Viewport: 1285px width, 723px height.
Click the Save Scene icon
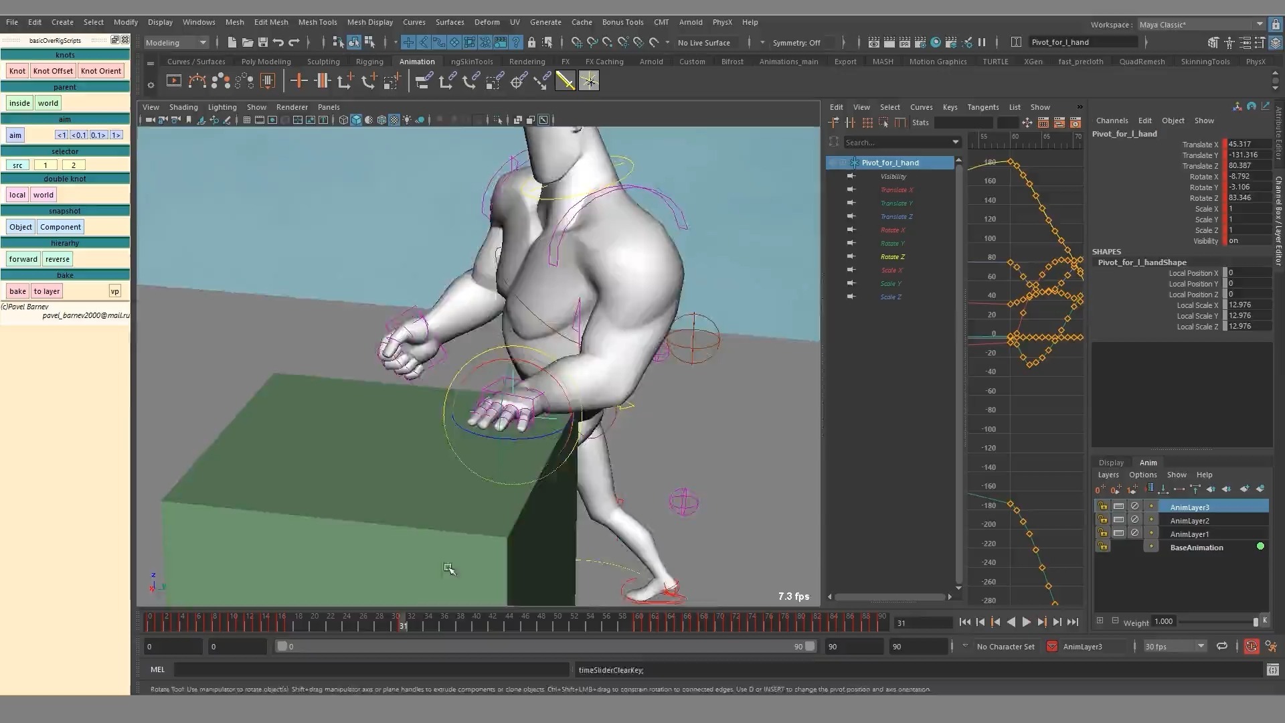[x=263, y=42]
